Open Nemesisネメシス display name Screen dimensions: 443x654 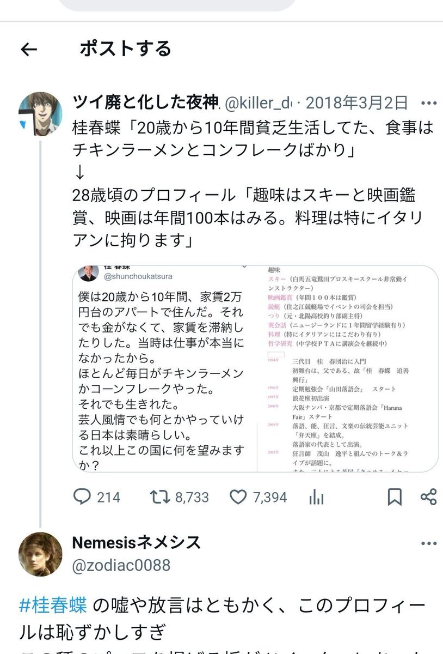coord(136,542)
